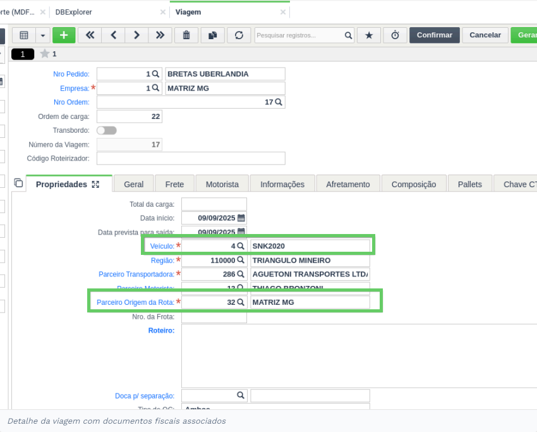Viewport: 537px width, 432px height.
Task: Add a new record with plus button
Action: click(x=64, y=35)
